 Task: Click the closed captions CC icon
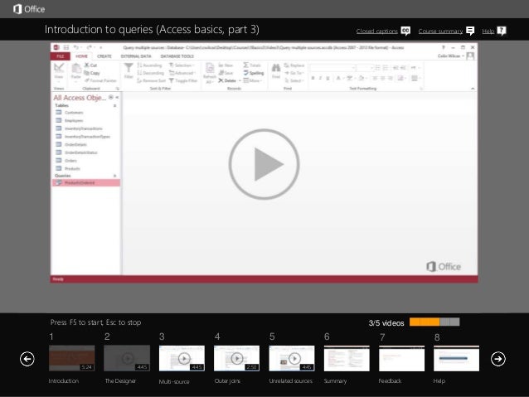[x=405, y=31]
